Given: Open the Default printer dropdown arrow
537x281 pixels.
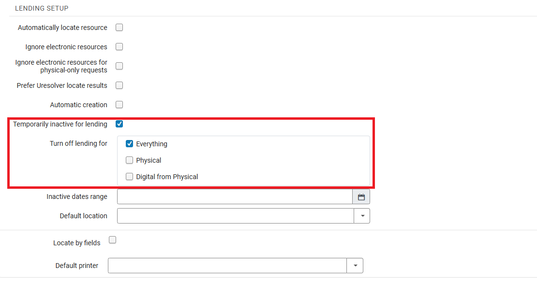Looking at the screenshot, I should pos(355,266).
